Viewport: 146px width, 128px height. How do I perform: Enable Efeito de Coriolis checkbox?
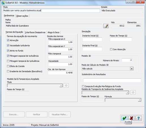[8, 66]
